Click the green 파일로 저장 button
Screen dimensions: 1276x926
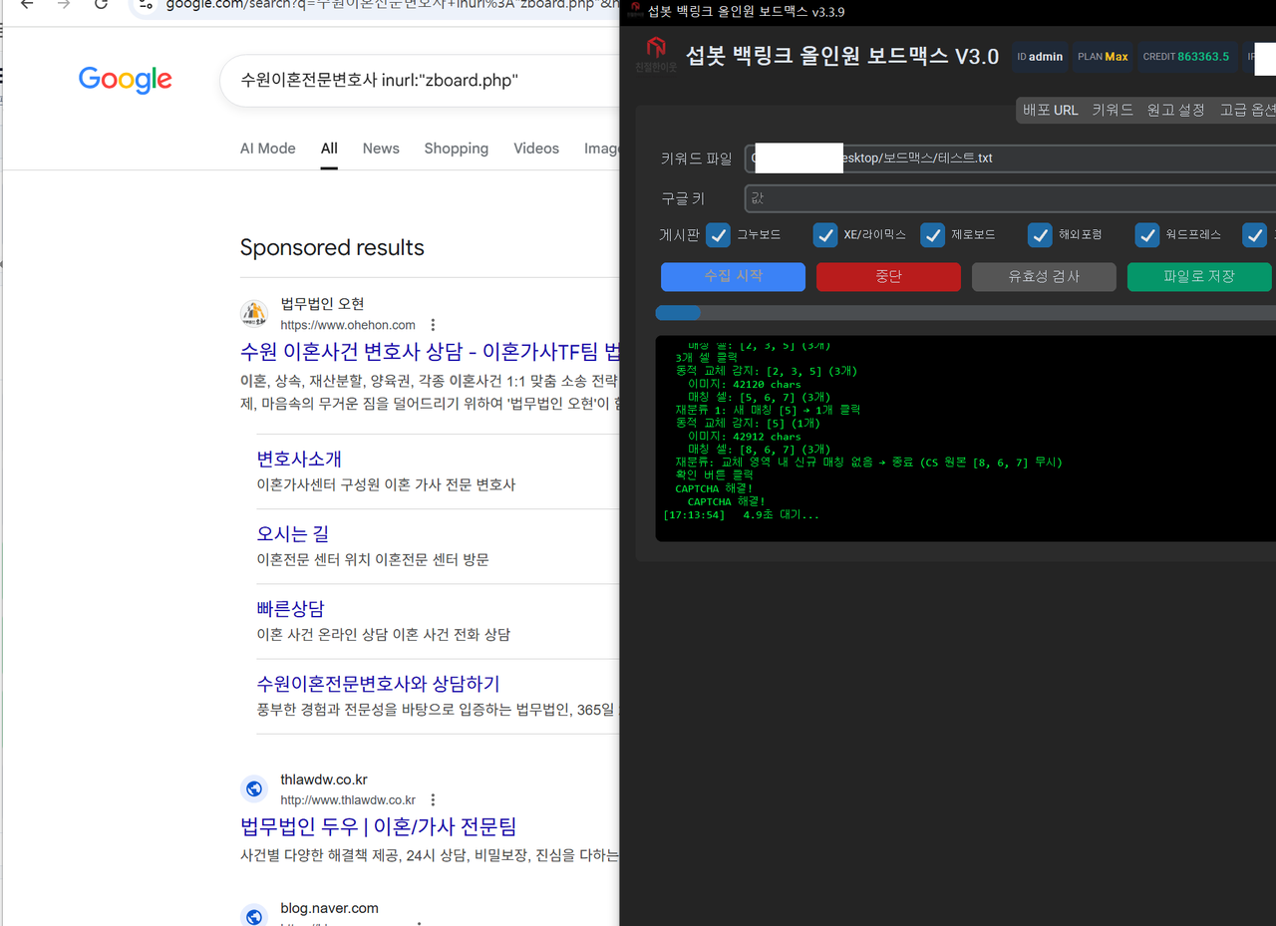pyautogui.click(x=1199, y=276)
